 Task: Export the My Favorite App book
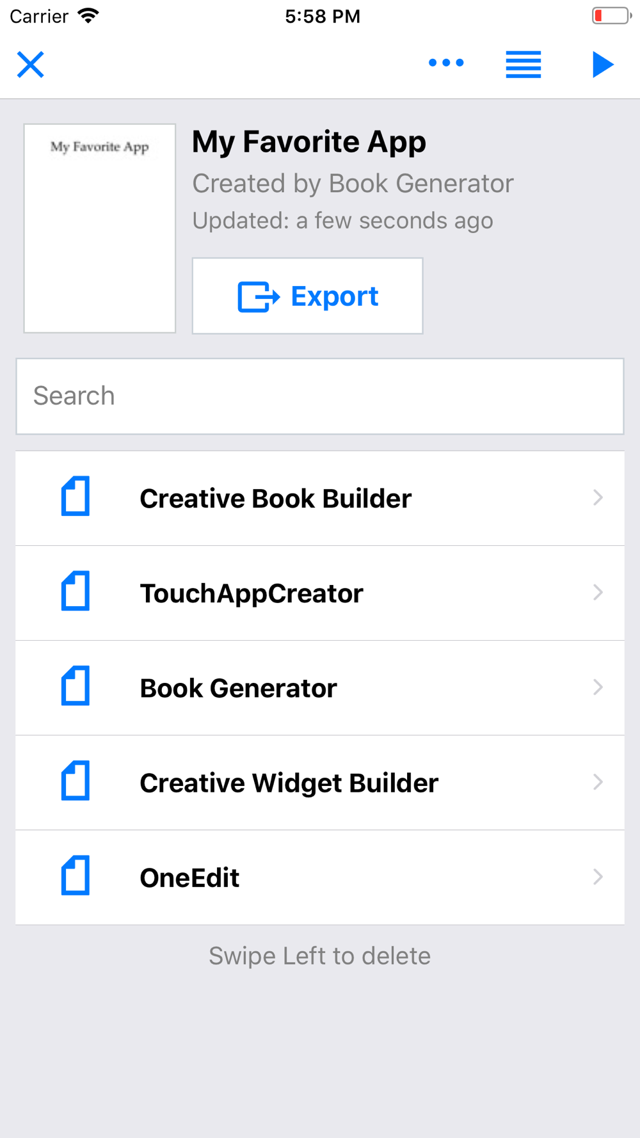pos(308,296)
